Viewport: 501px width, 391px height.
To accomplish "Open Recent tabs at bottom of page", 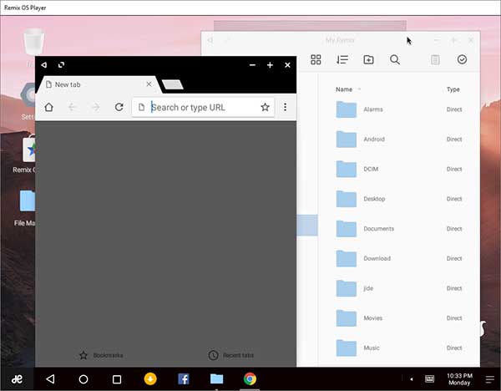I will 231,355.
